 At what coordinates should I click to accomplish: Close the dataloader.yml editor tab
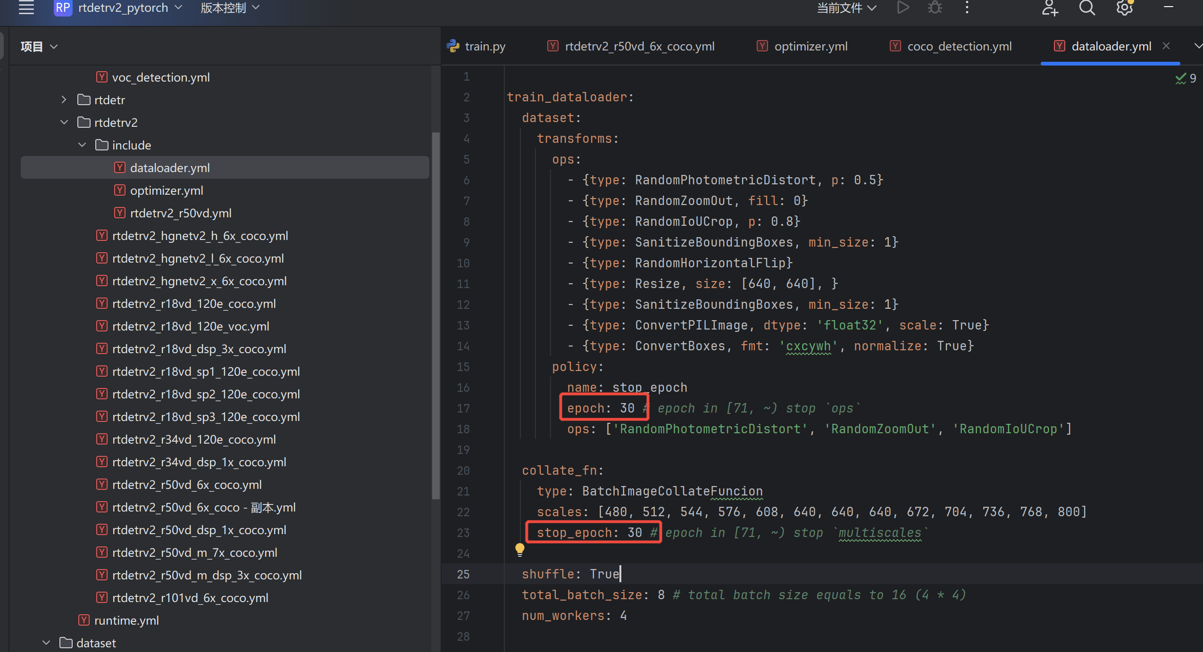pos(1166,46)
